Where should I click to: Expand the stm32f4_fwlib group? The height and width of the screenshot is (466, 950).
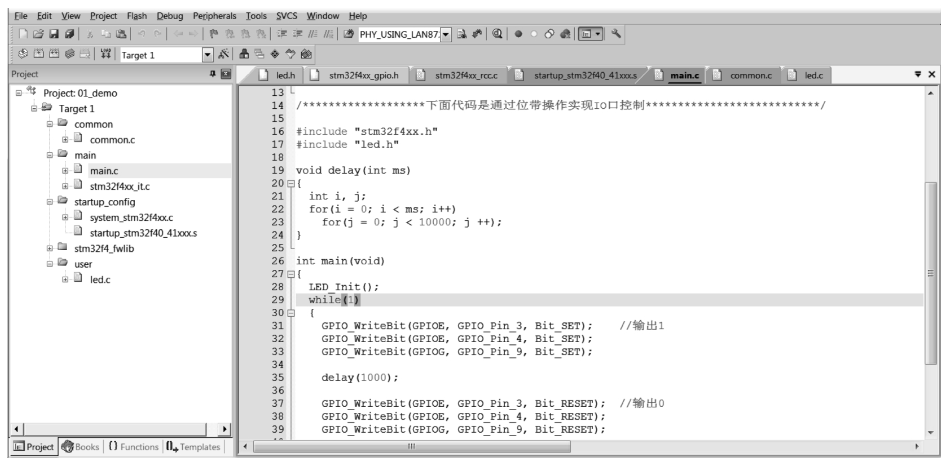(50, 248)
